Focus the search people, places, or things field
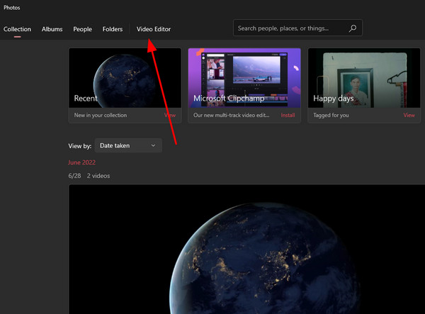425x314 pixels. tap(297, 28)
